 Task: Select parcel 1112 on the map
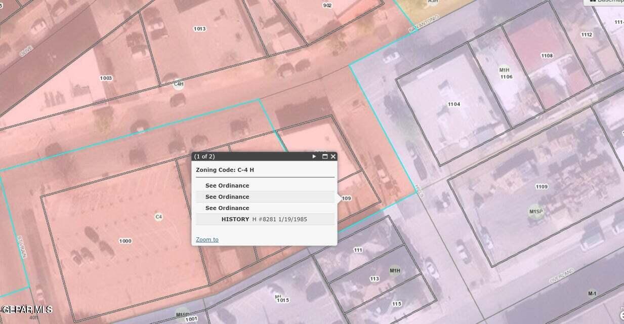tap(587, 34)
